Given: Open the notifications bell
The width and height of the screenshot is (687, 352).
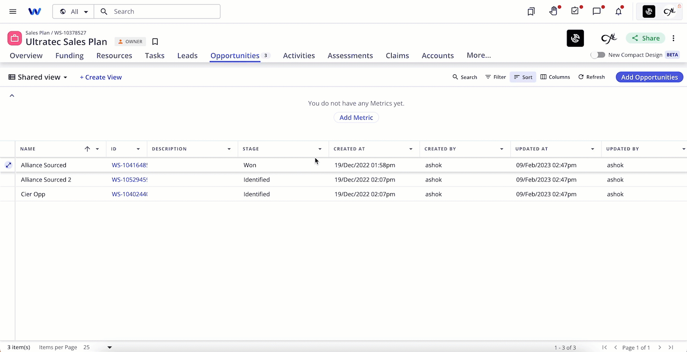Looking at the screenshot, I should pos(618,12).
